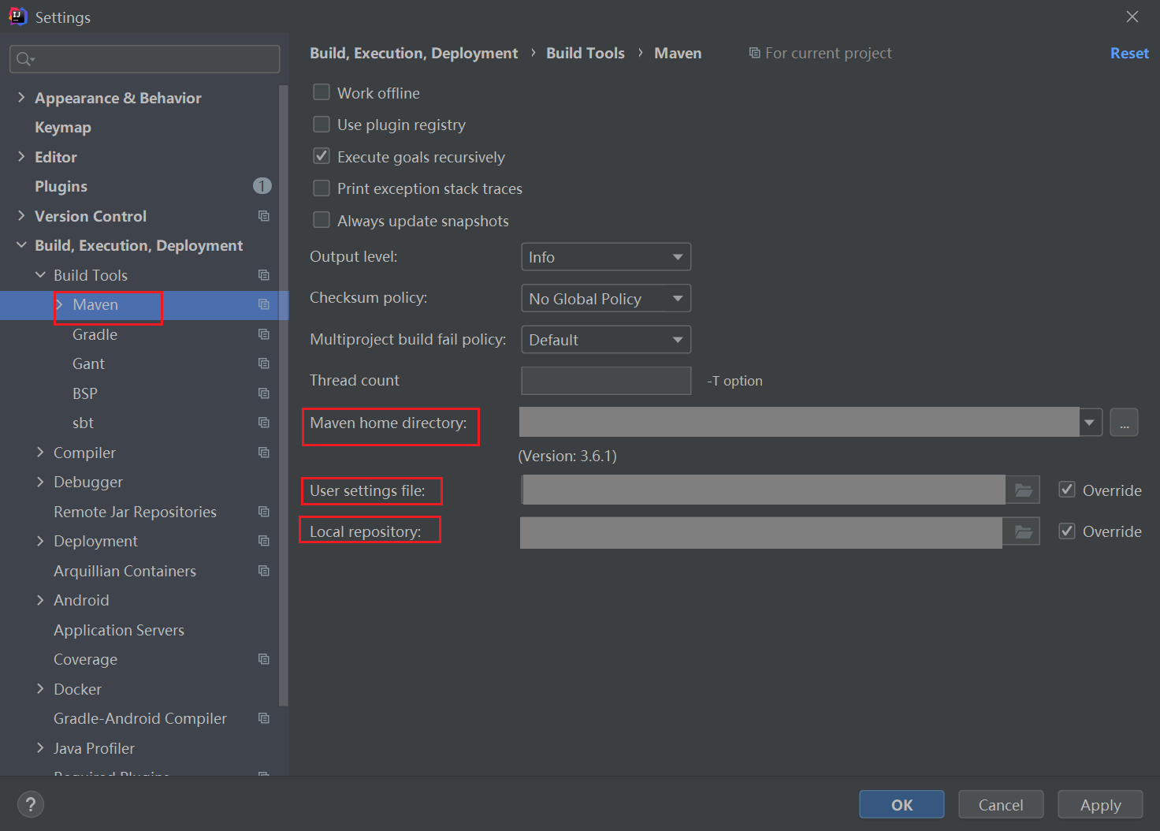Click folder icon beside Local repository

coord(1023,532)
